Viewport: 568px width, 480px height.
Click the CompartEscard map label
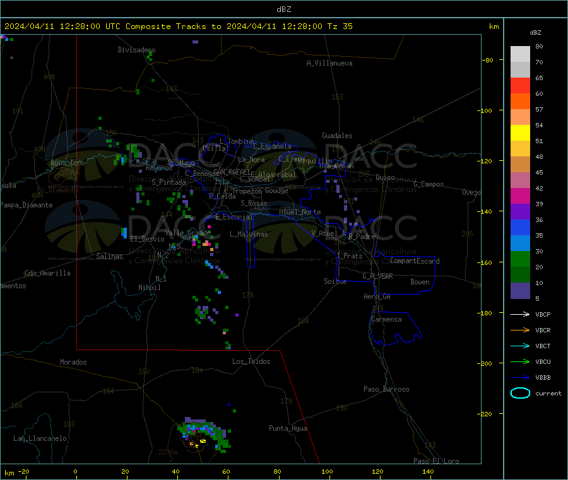point(415,260)
